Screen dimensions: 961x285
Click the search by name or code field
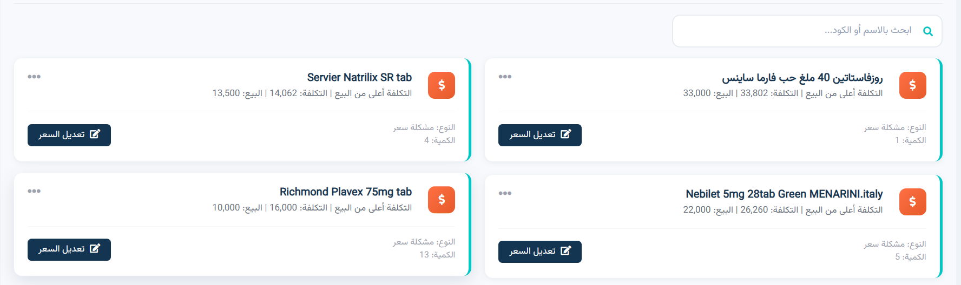click(x=807, y=31)
